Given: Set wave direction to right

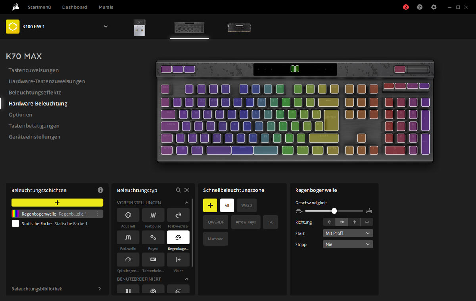Looking at the screenshot, I should [x=342, y=222].
